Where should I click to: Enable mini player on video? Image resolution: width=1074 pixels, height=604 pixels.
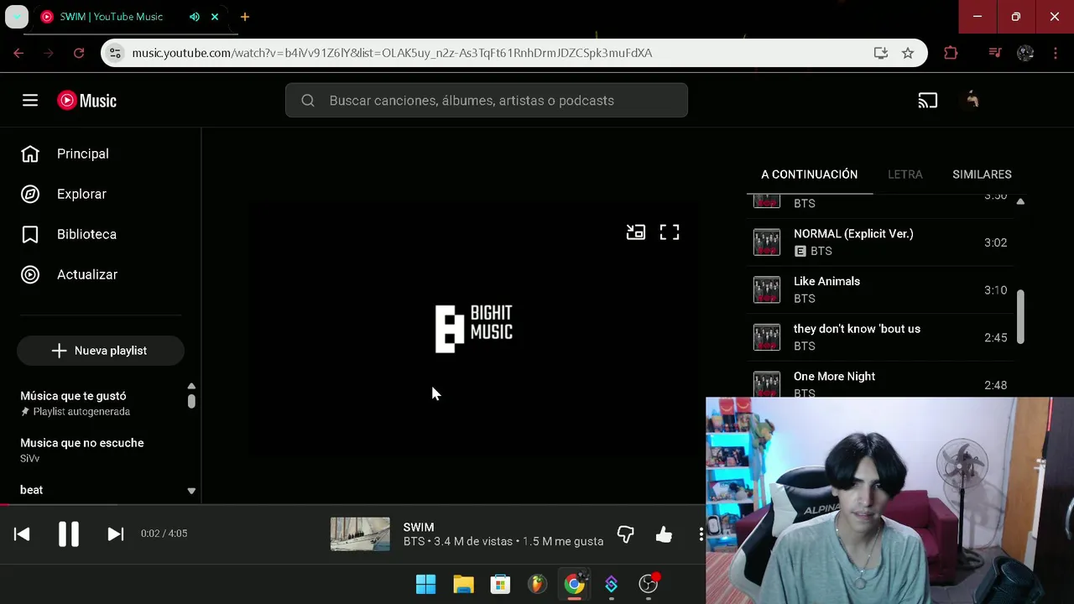pyautogui.click(x=636, y=232)
